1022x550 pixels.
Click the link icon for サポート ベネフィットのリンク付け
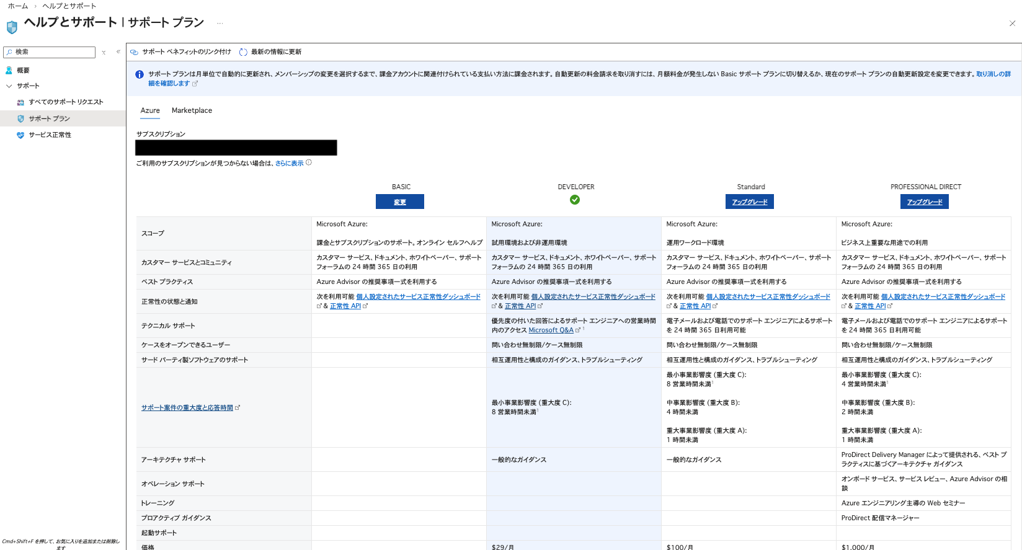pyautogui.click(x=134, y=52)
